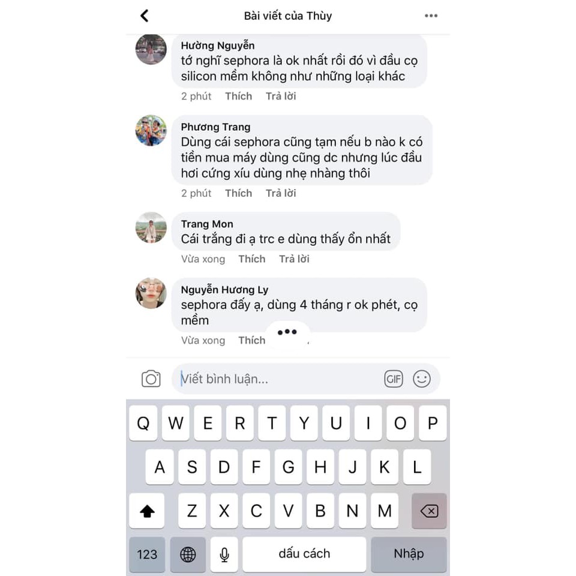Tap the back arrow icon
576x576 pixels.
[x=145, y=16]
